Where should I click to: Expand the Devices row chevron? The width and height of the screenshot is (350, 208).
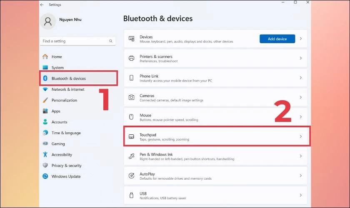(301, 39)
